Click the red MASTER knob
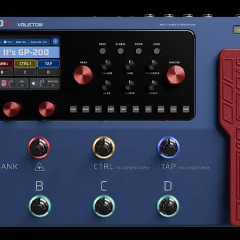Image resolution: width=240 pixels, height=240 pixels. (x=176, y=75)
